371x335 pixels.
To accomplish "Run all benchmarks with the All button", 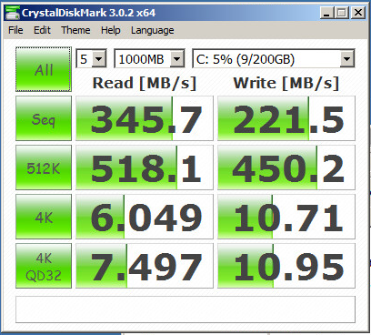I will (x=44, y=69).
